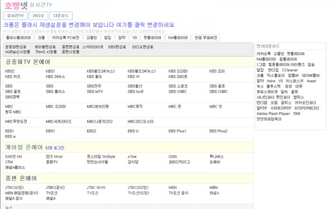Viewport: 335px width, 209px height.
Task: Open the JTBC2(티빙) channel
Action: pyautogui.click(x=138, y=188)
